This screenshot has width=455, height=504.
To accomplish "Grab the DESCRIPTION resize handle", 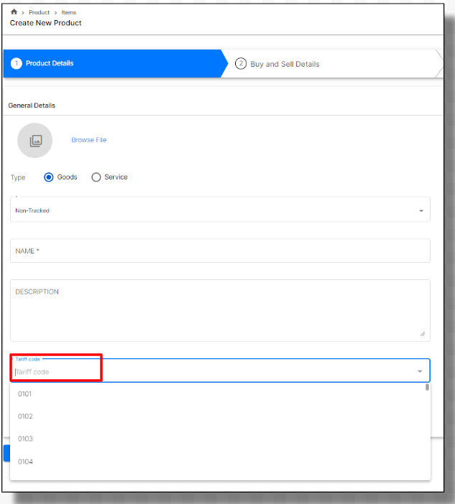I will 423,334.
